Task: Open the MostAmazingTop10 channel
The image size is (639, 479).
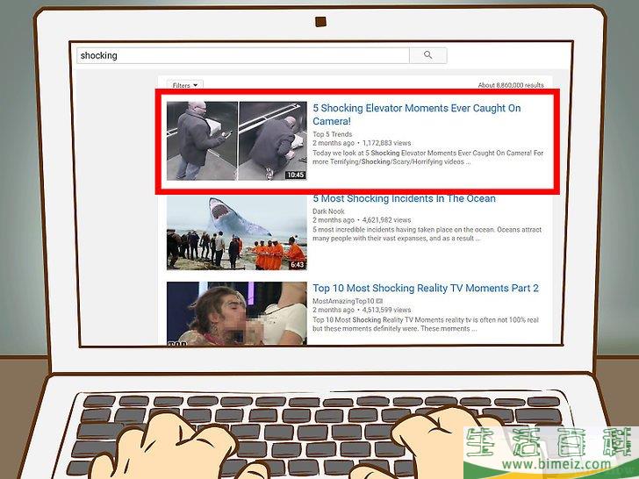Action: pyautogui.click(x=343, y=301)
